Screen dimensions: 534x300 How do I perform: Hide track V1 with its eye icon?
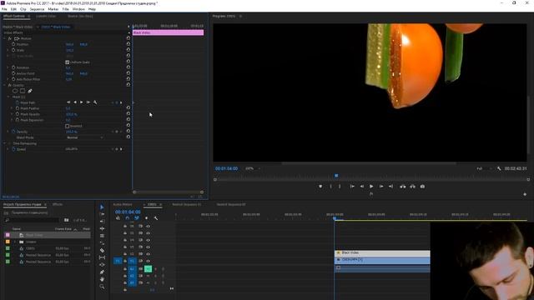point(149,261)
